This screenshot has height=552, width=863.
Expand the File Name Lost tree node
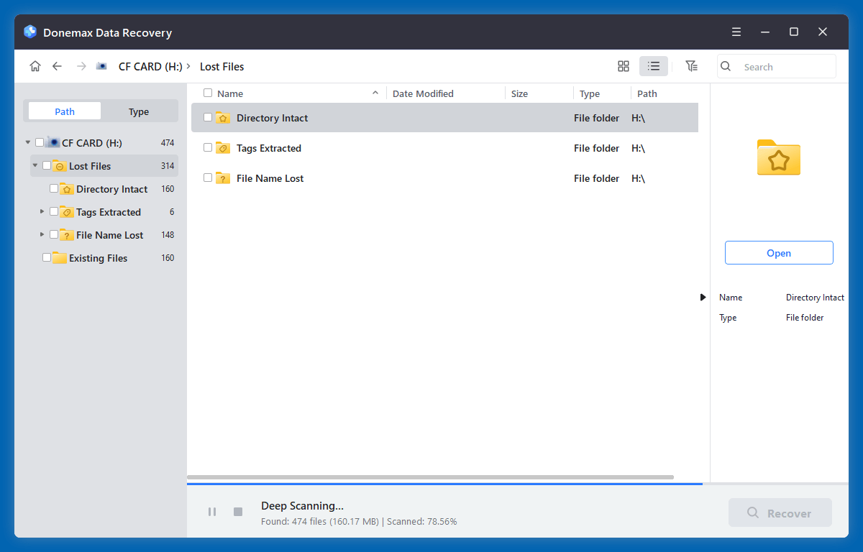pos(42,234)
